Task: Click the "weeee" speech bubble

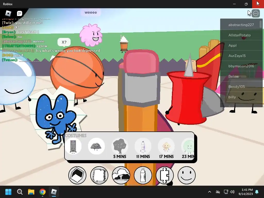Action: pos(91,12)
